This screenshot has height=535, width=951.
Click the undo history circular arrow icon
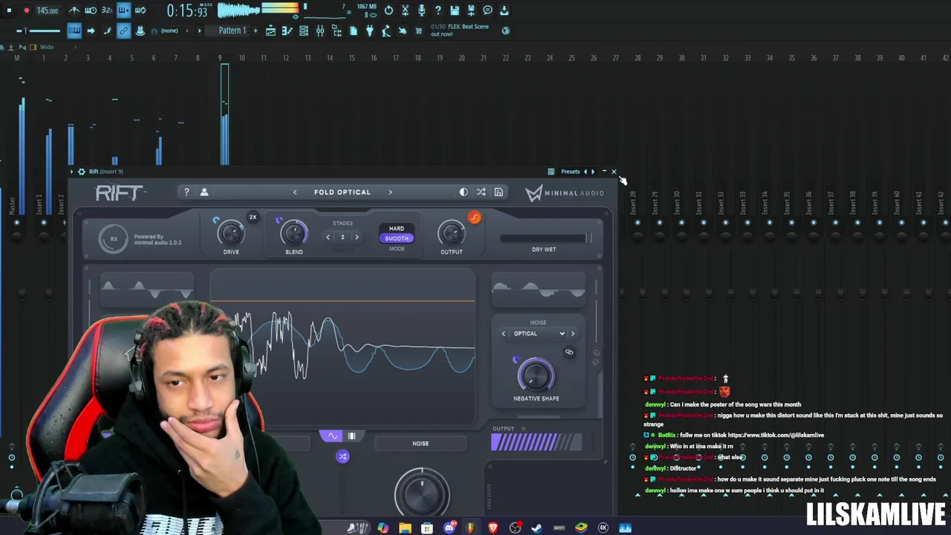(389, 10)
